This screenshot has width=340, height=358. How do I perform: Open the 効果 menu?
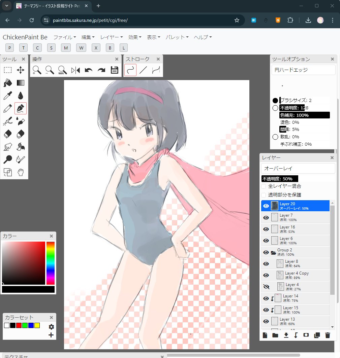point(135,37)
